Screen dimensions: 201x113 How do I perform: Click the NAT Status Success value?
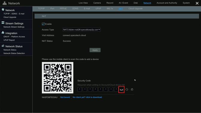pos(67,41)
